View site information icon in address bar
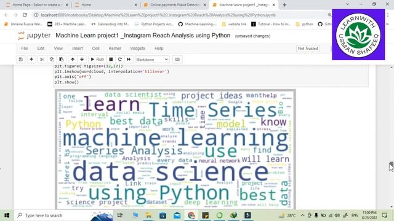394x221 pixels. pyautogui.click(x=36, y=15)
